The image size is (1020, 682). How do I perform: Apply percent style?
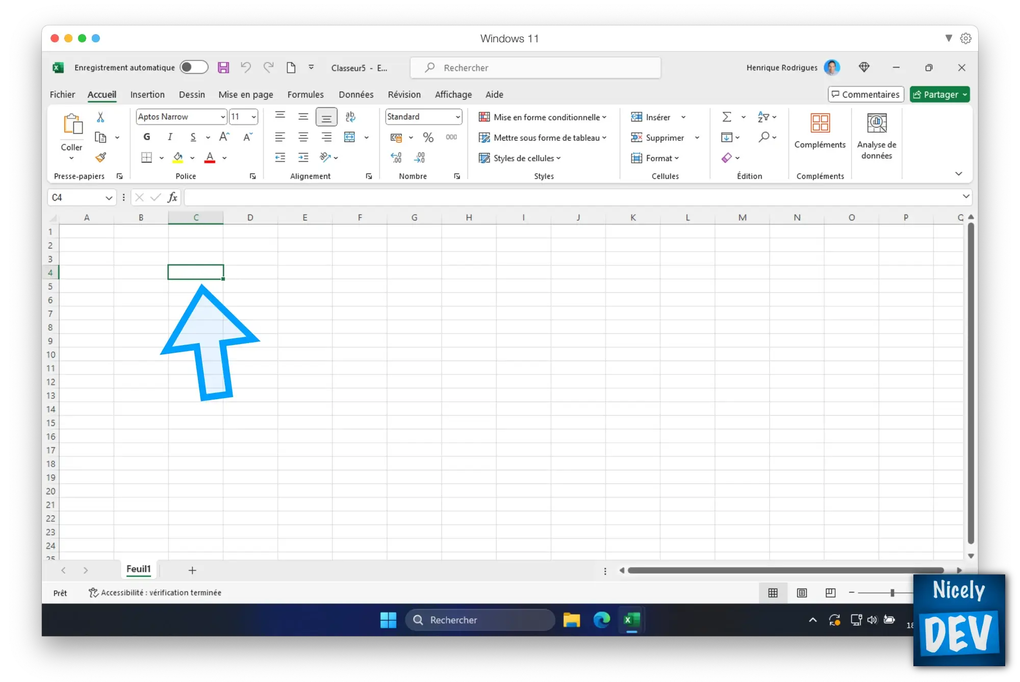(428, 137)
